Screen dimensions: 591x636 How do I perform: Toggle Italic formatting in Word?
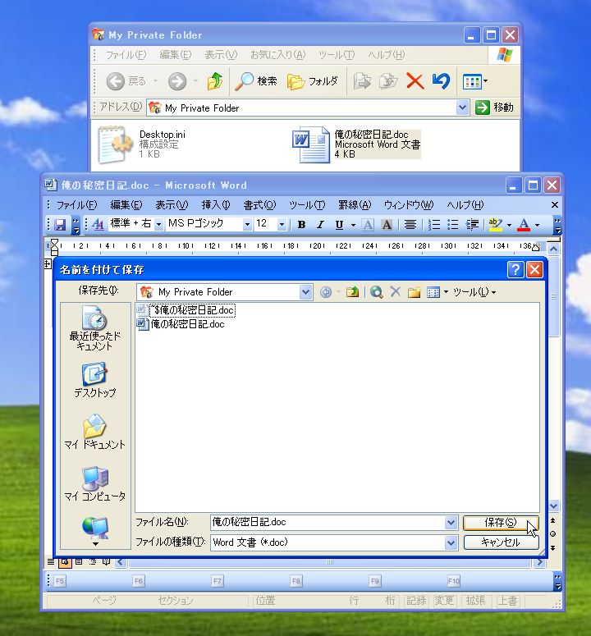pos(320,224)
